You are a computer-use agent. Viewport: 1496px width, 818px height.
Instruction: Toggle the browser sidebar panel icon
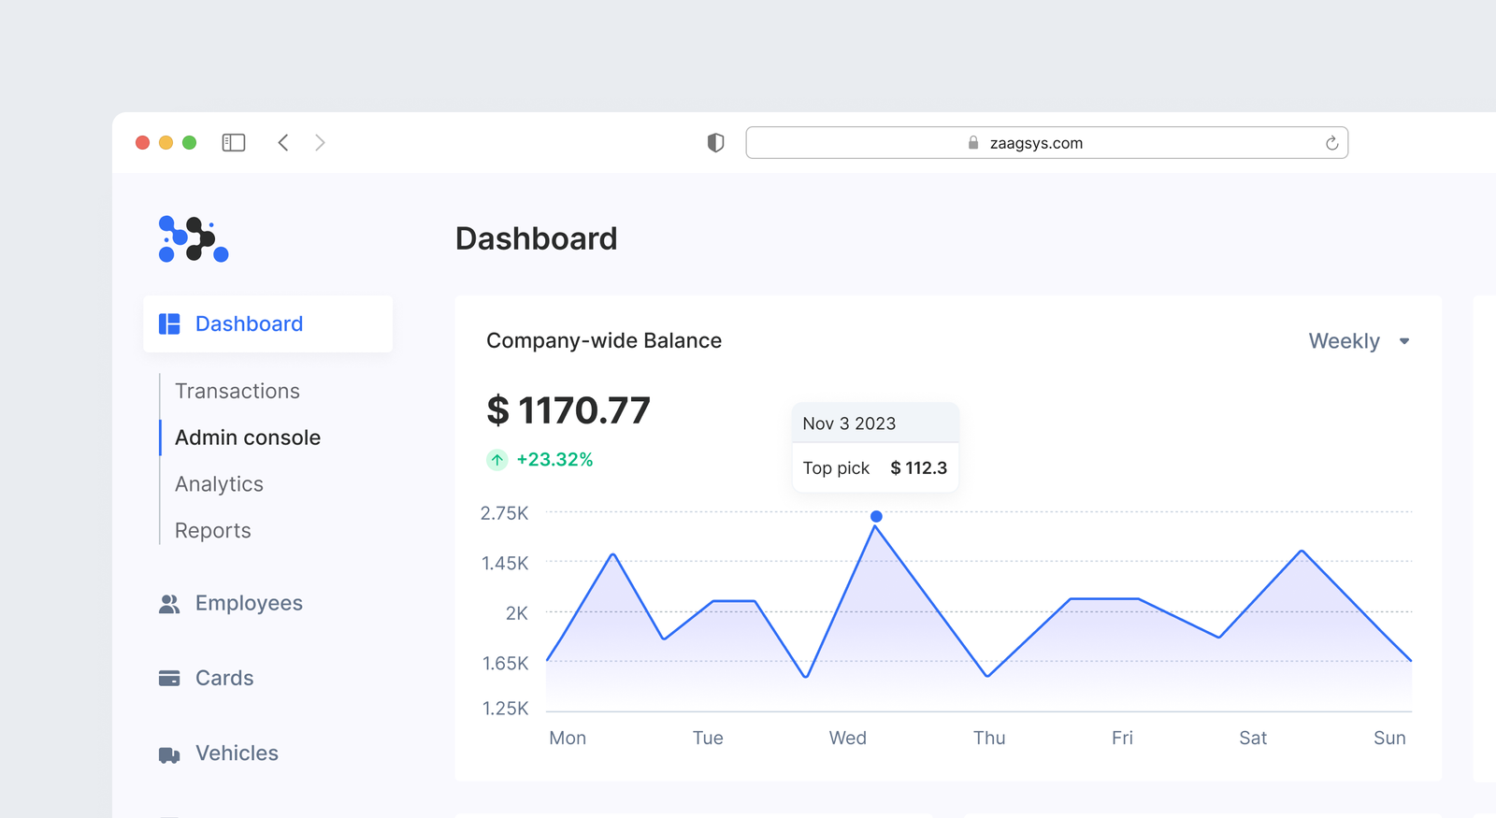point(234,143)
